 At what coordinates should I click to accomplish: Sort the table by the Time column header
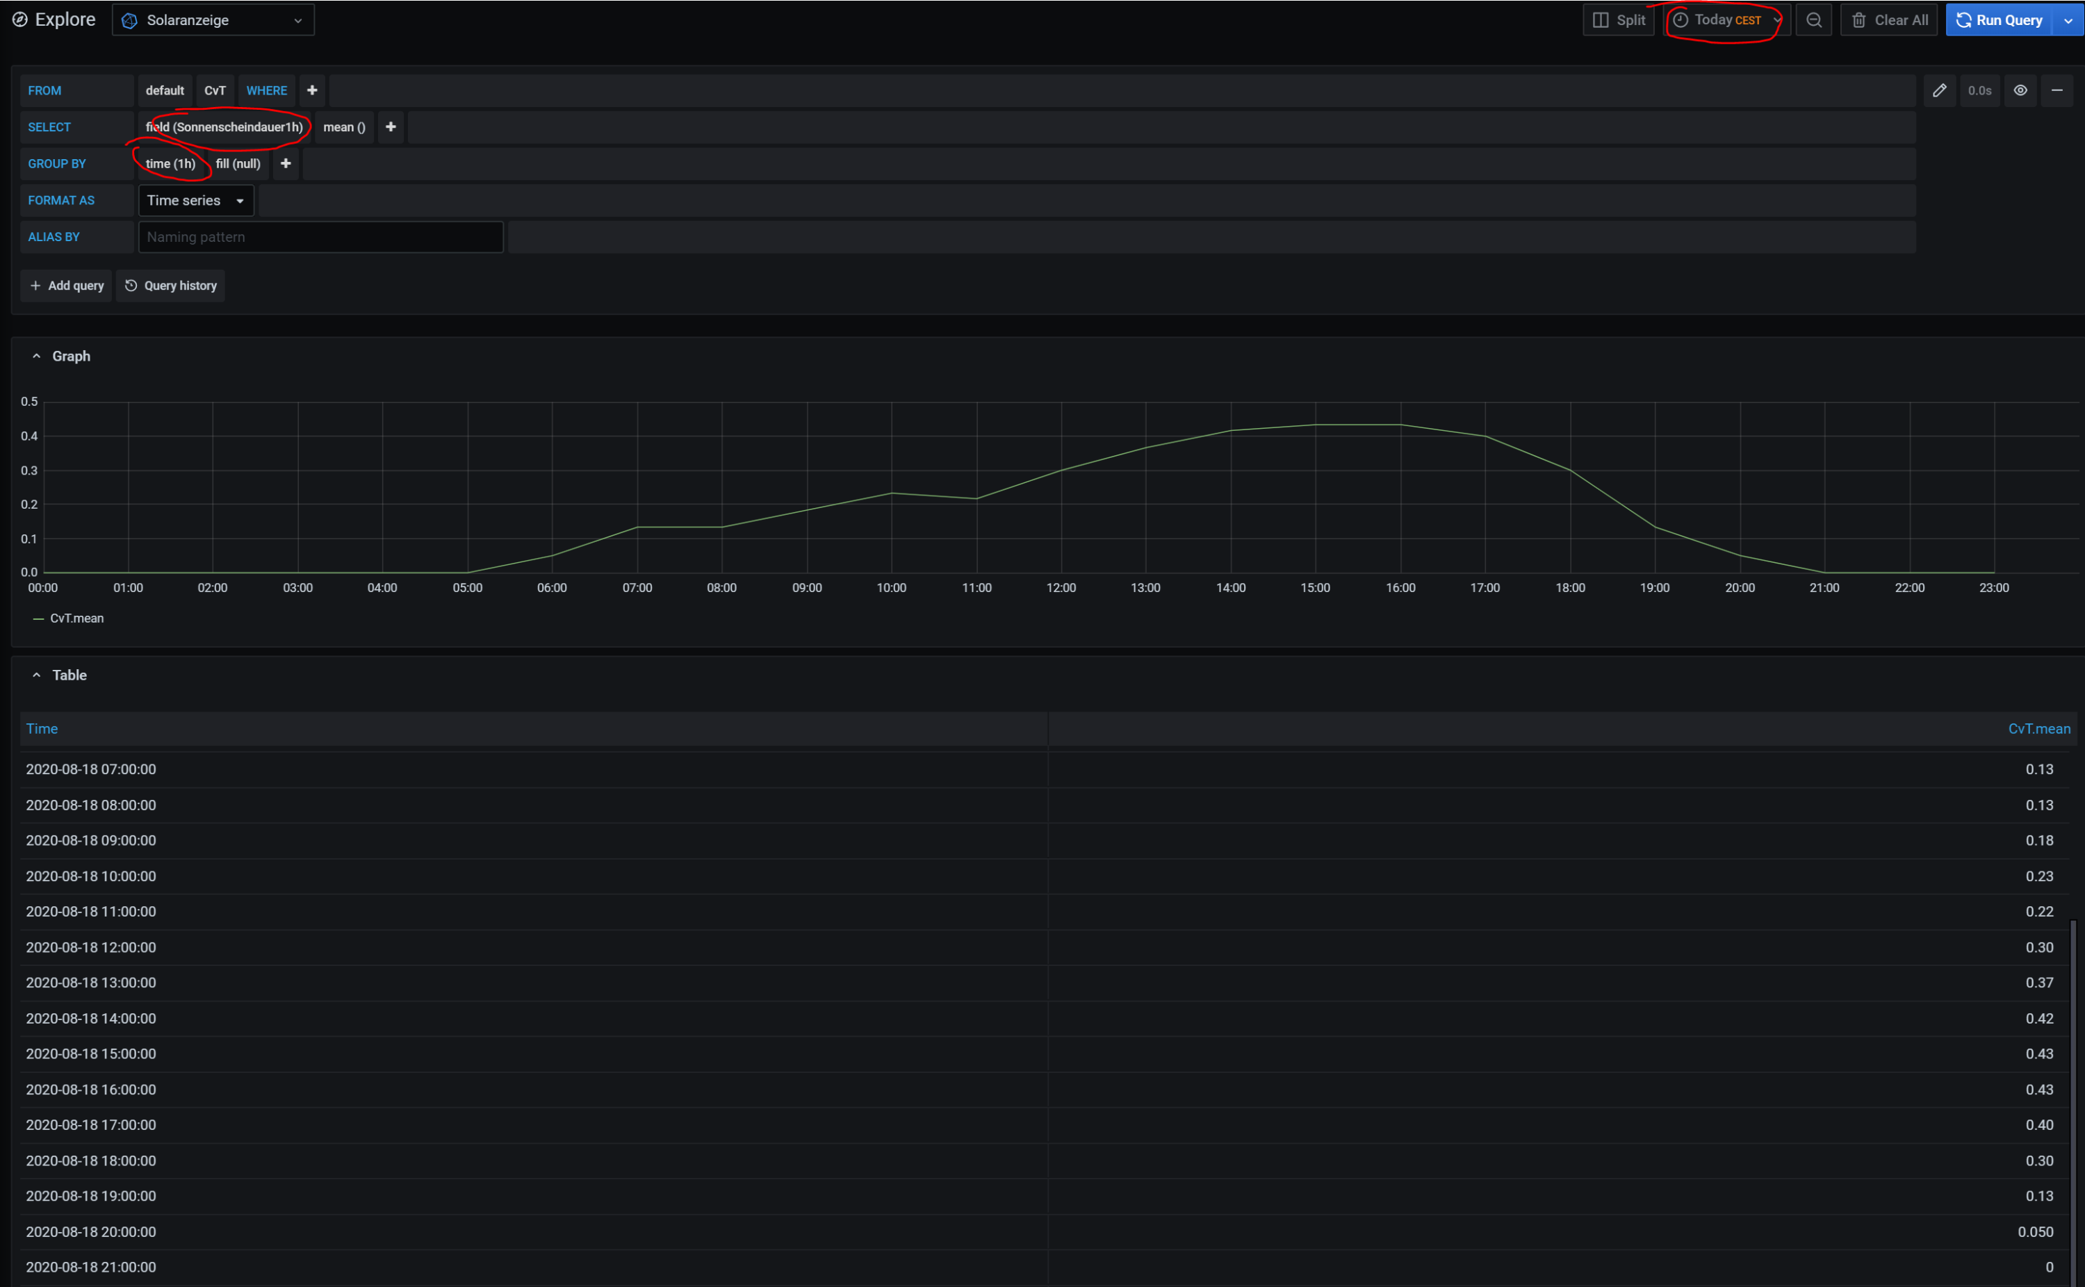click(42, 728)
